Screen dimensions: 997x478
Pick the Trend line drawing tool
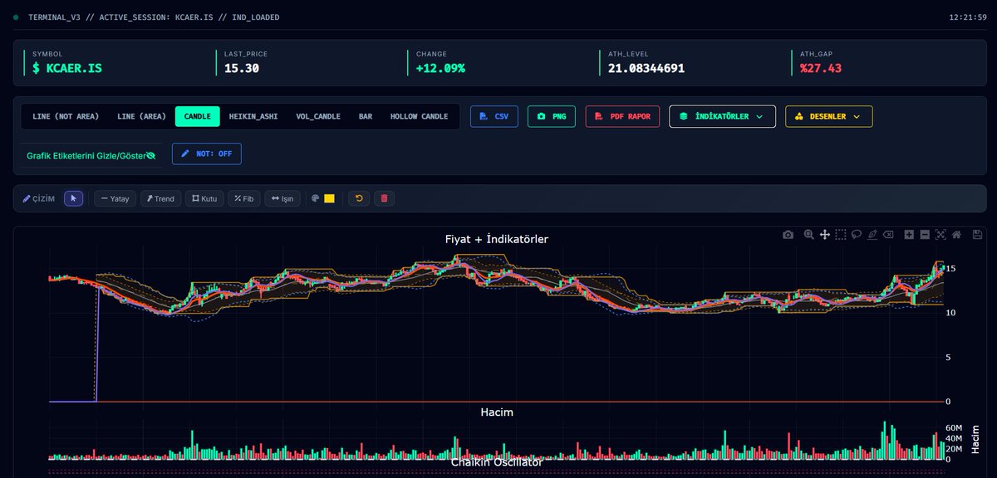click(161, 198)
